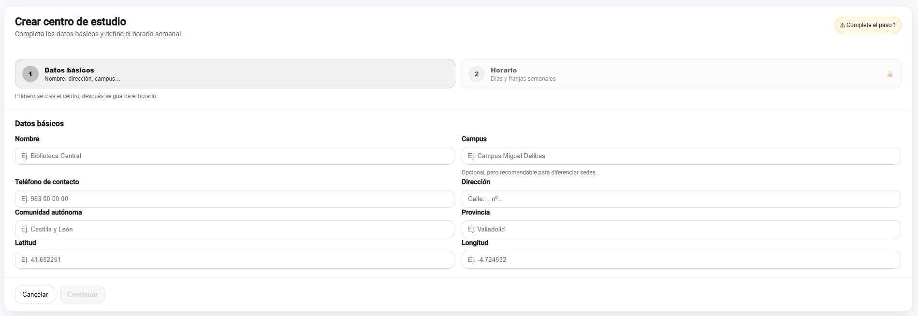The height and width of the screenshot is (316, 918).
Task: Select the Datos básicos step tab
Action: tap(235, 74)
